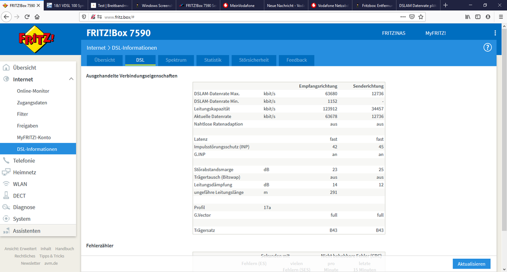Switch to the 1&1 VDSL 100 browser tab
507x272 pixels.
(65, 6)
